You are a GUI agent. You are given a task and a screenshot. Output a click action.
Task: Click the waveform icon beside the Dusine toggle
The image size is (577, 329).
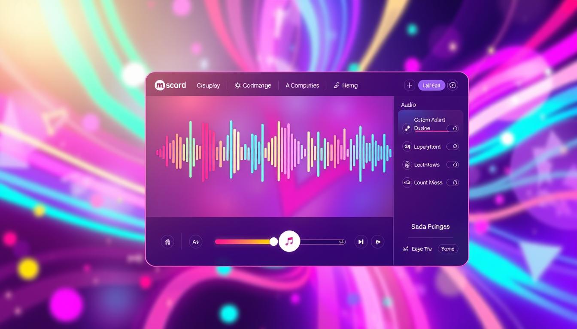(x=407, y=128)
